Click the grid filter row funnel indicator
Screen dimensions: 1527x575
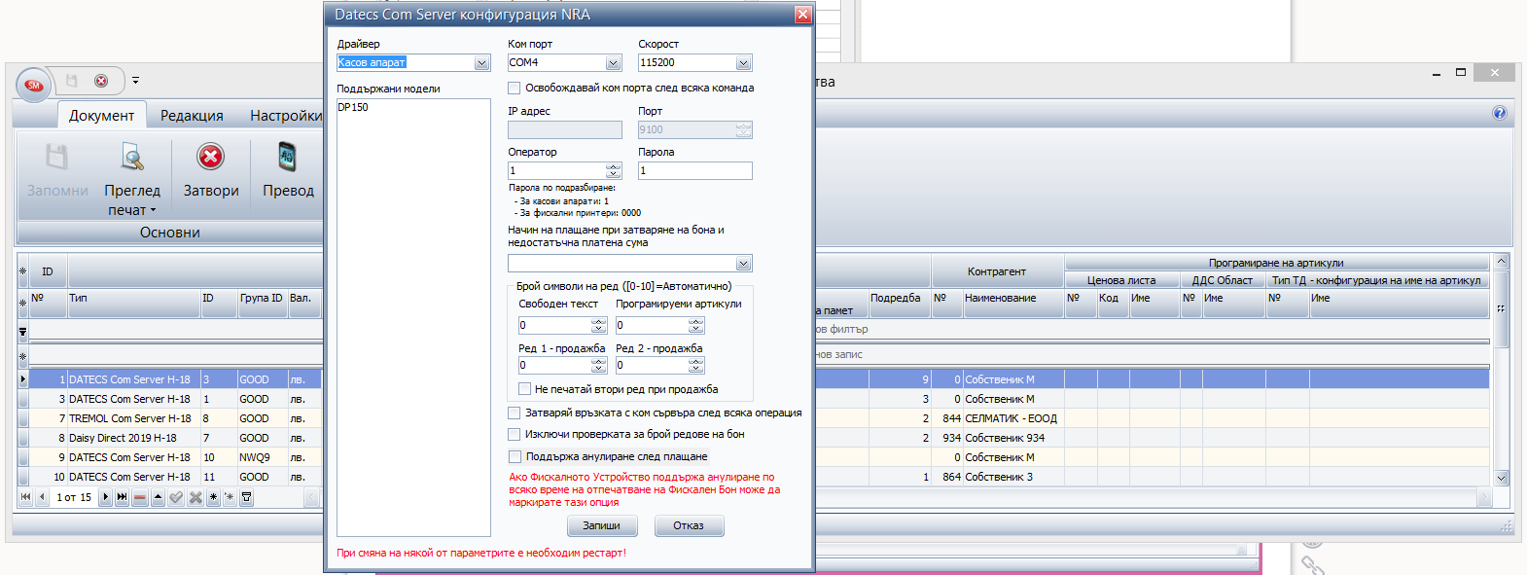coord(23,332)
